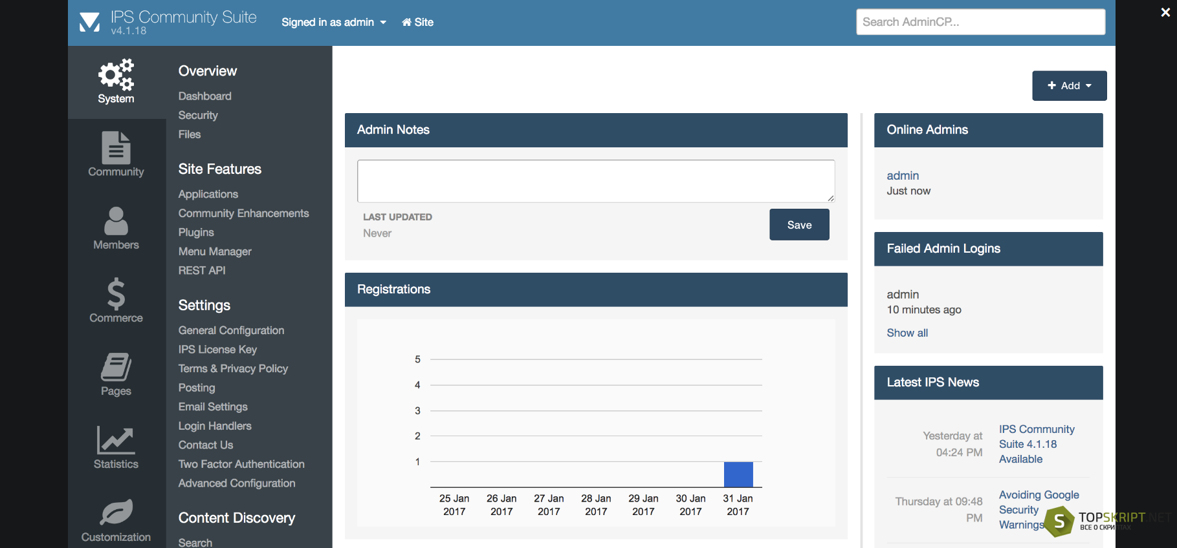The height and width of the screenshot is (548, 1177).
Task: Open the Statistics chart icon
Action: [x=116, y=440]
